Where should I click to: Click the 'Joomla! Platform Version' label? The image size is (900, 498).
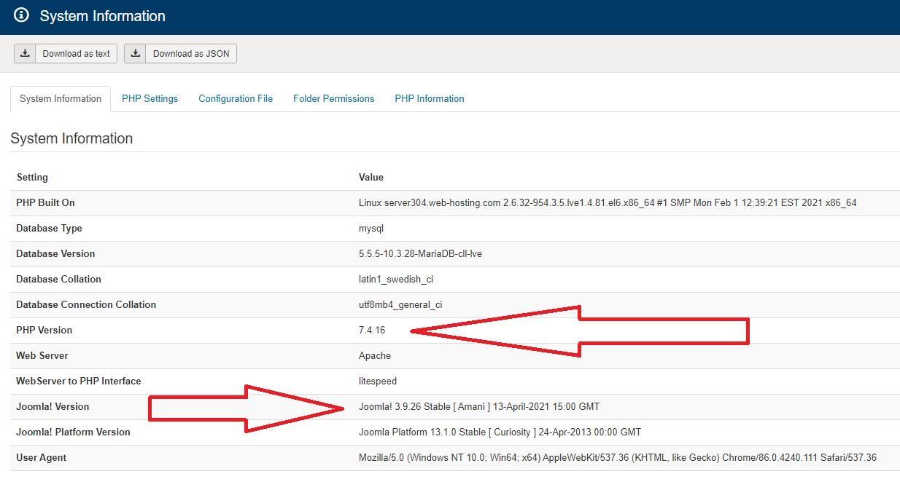[73, 432]
